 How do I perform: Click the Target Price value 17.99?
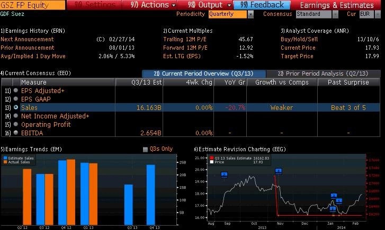(372, 56)
